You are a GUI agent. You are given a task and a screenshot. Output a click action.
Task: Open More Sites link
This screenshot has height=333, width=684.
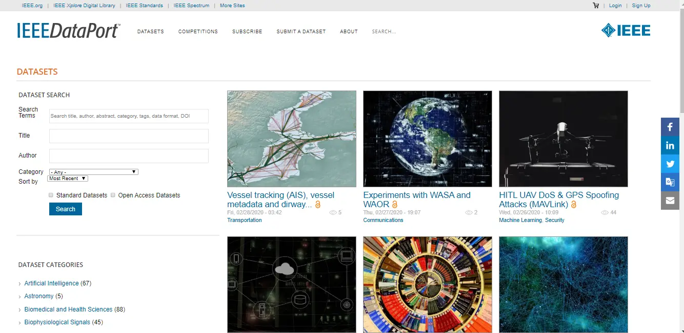pos(232,6)
